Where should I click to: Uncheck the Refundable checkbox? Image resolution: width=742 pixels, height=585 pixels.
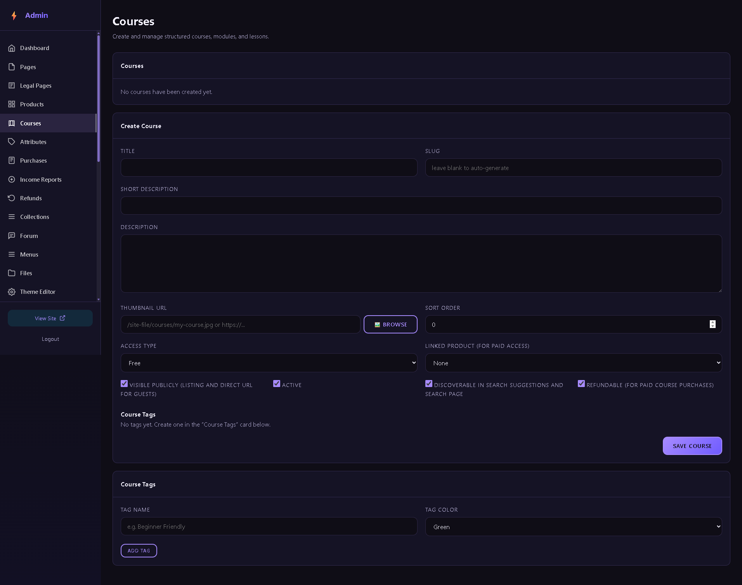coord(581,384)
